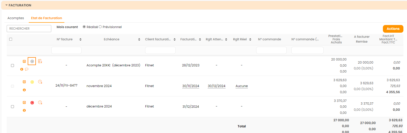Click the 30/12/2024 expected payment date link
This screenshot has height=133, width=407.
coord(216,86)
